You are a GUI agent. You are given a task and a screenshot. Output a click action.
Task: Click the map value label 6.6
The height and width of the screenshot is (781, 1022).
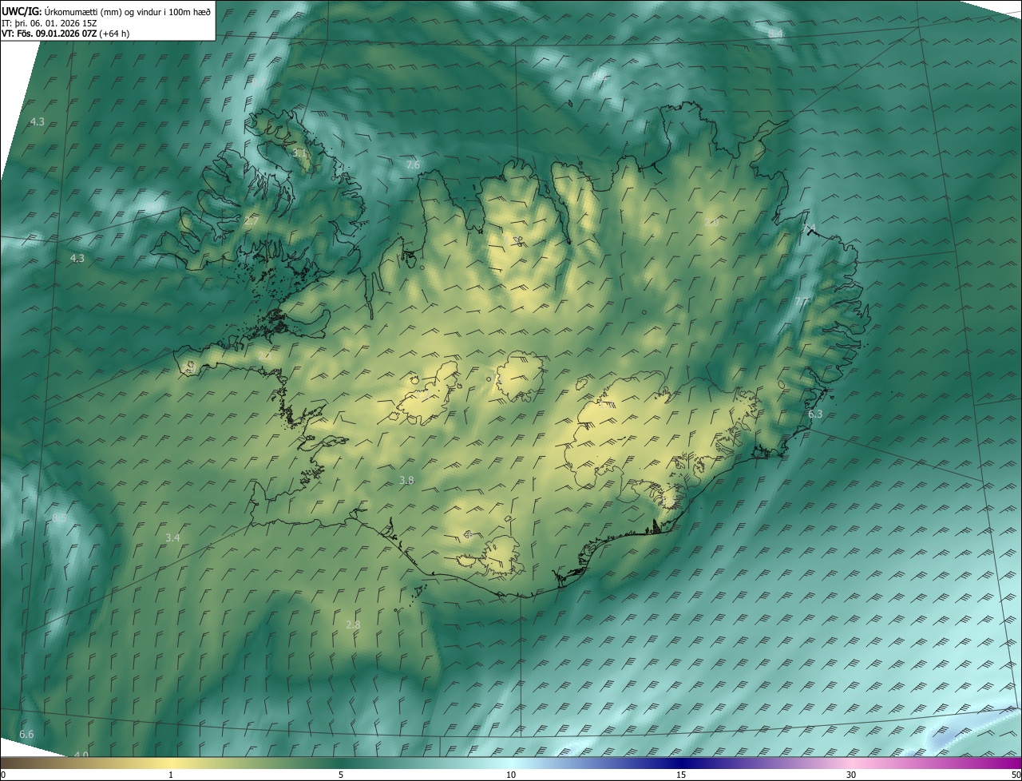click(x=26, y=734)
